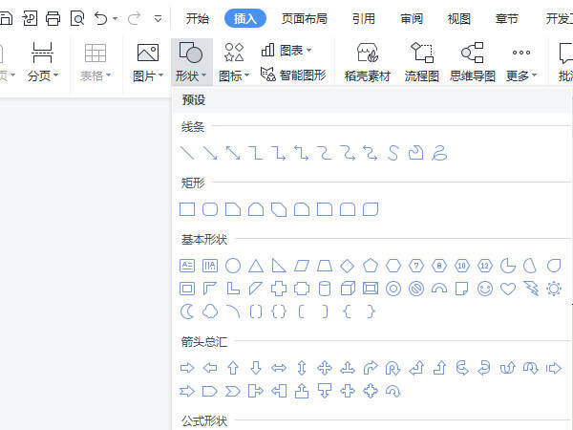573x430 pixels.
Task: Pick the no-symbol prohibited shape
Action: pos(416,289)
